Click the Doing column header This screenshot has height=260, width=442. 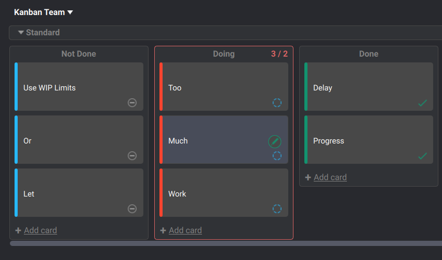pyautogui.click(x=223, y=54)
